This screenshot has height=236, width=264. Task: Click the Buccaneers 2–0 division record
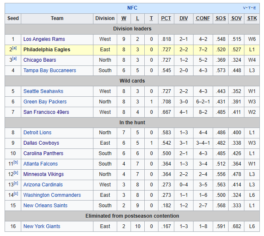click(184, 70)
